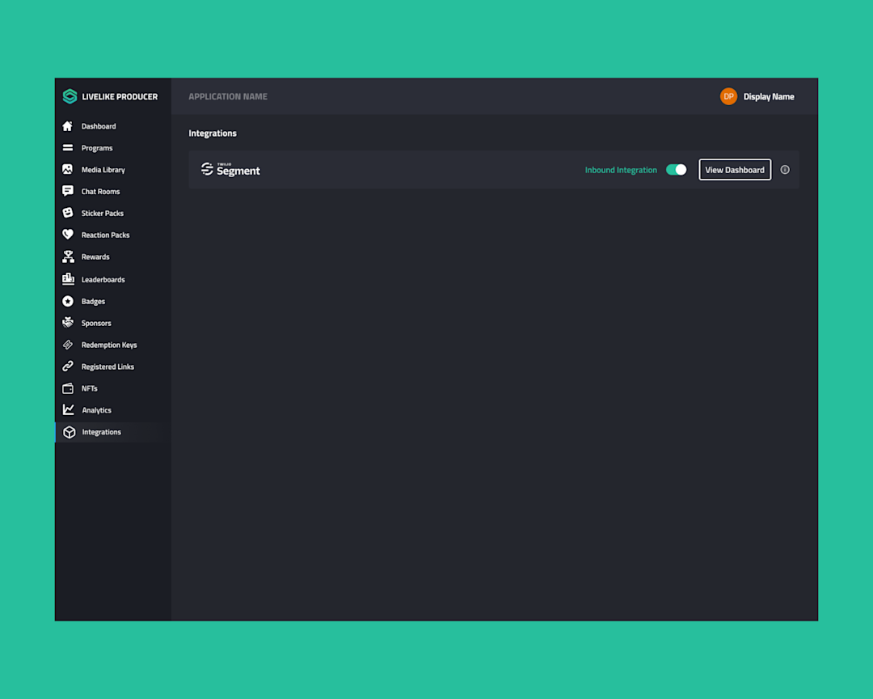Viewport: 873px width, 699px height.
Task: Click the Dashboard home icon
Action: click(x=67, y=126)
